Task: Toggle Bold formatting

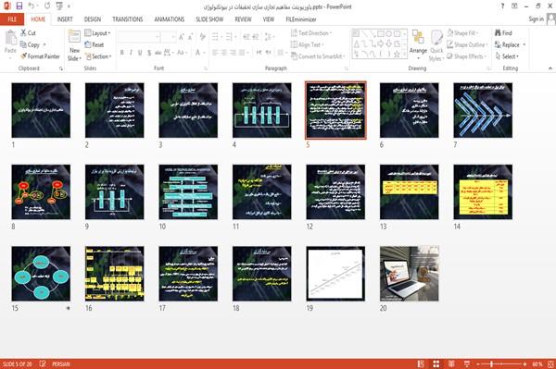Action: (122, 53)
